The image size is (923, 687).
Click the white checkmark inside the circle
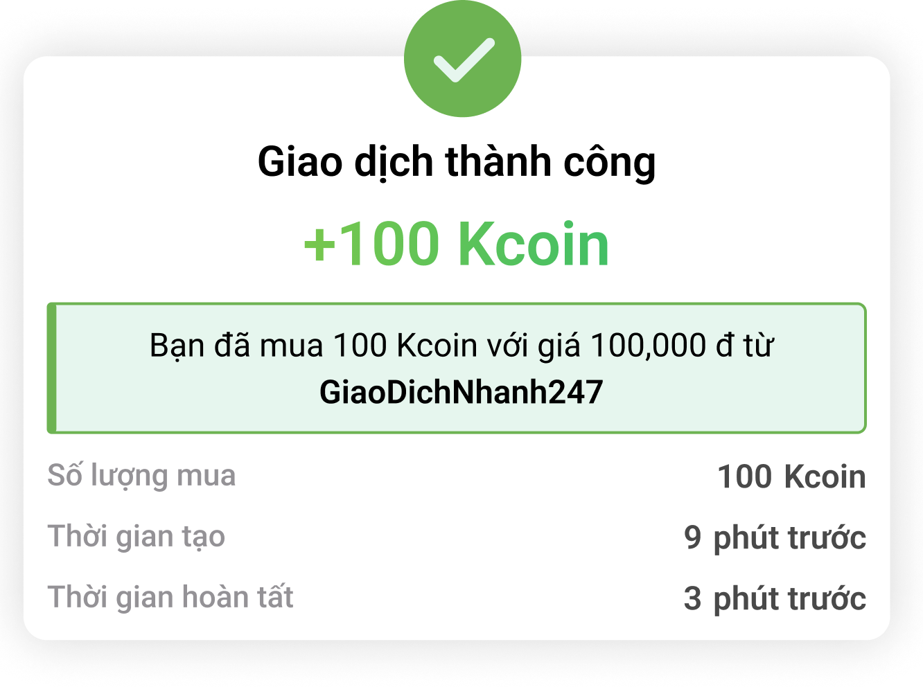[464, 60]
